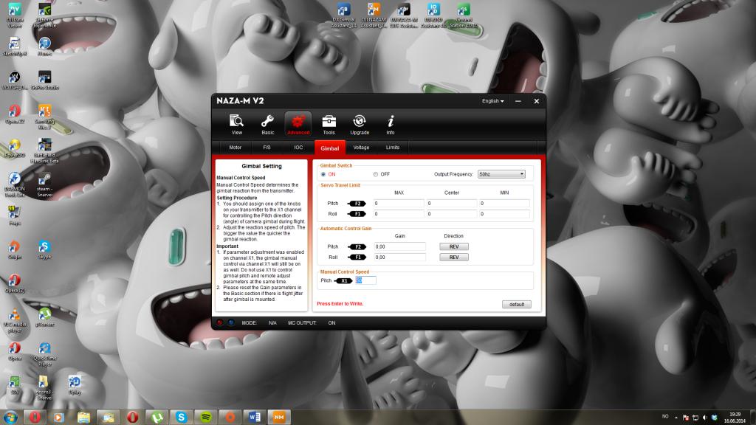Viewport: 756px width, 425px height.
Task: Click the Manual Control Speed pitch field
Action: click(365, 280)
